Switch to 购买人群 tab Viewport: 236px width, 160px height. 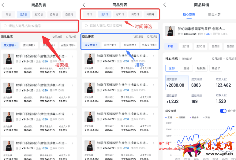[x=215, y=14]
